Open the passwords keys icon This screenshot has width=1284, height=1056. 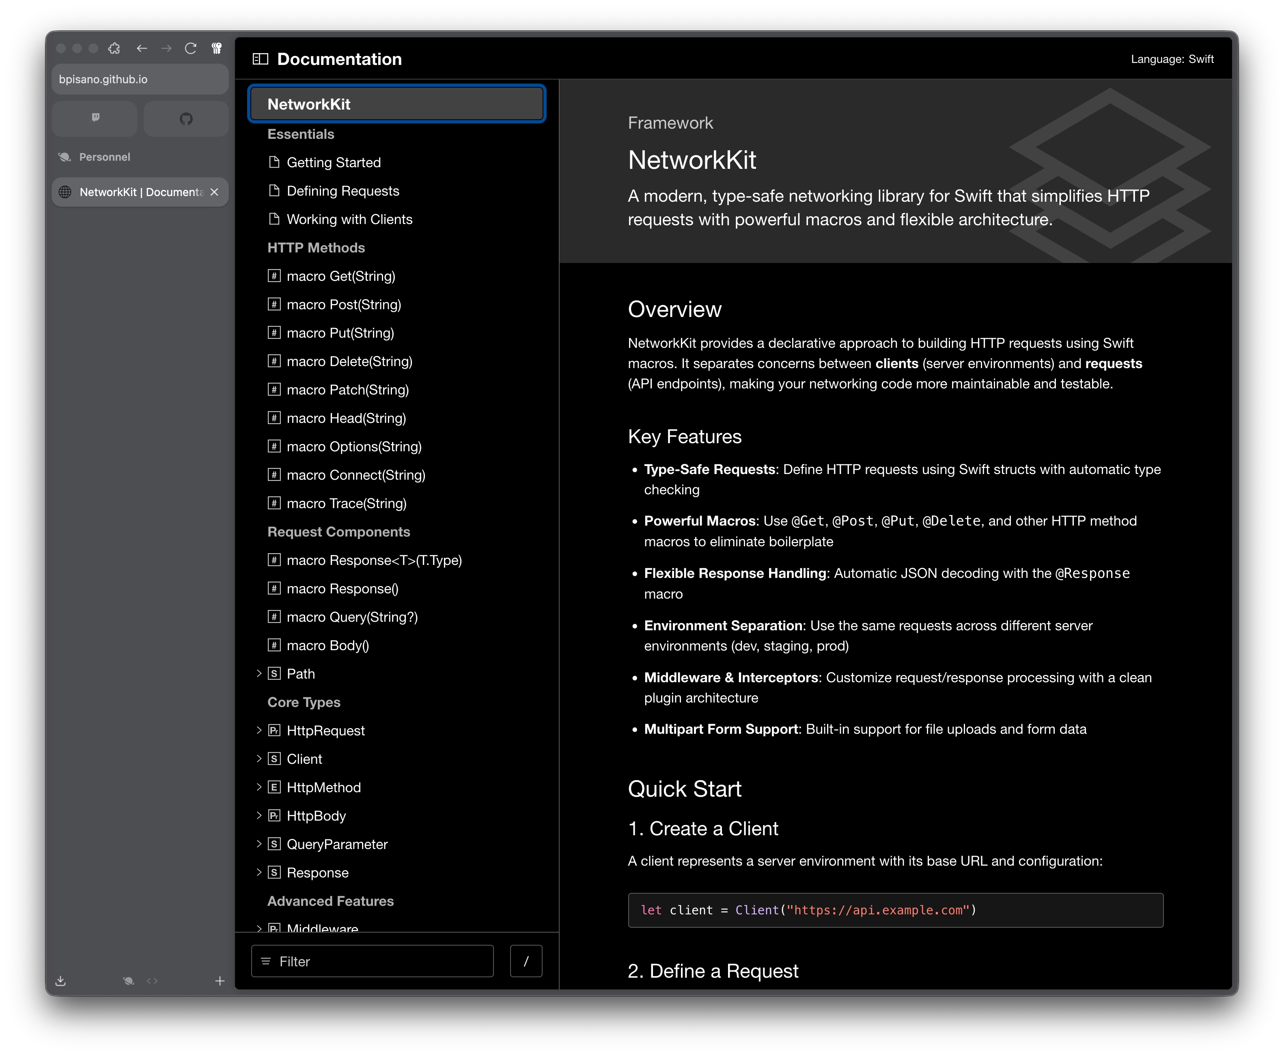[x=217, y=48]
